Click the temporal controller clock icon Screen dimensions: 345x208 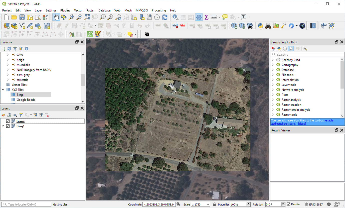[x=157, y=17]
